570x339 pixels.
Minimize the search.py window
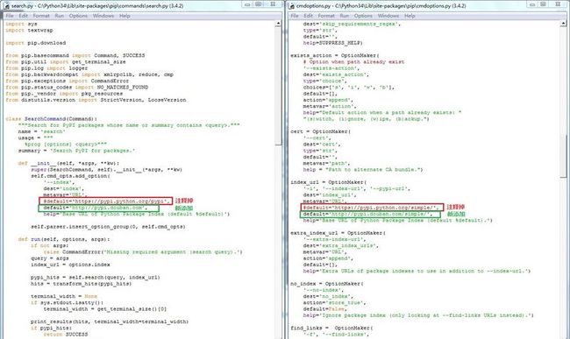pos(247,4)
